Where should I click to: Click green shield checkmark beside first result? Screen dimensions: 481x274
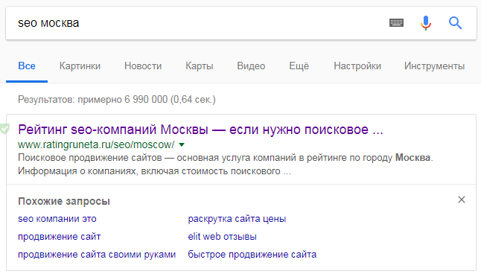pyautogui.click(x=4, y=129)
